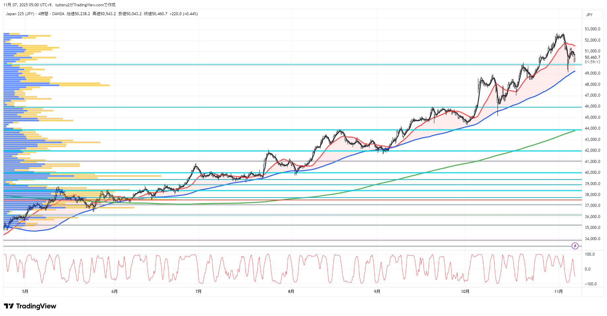
Task: Click the 終値50,460.7 close value in header
Action: [x=155, y=14]
